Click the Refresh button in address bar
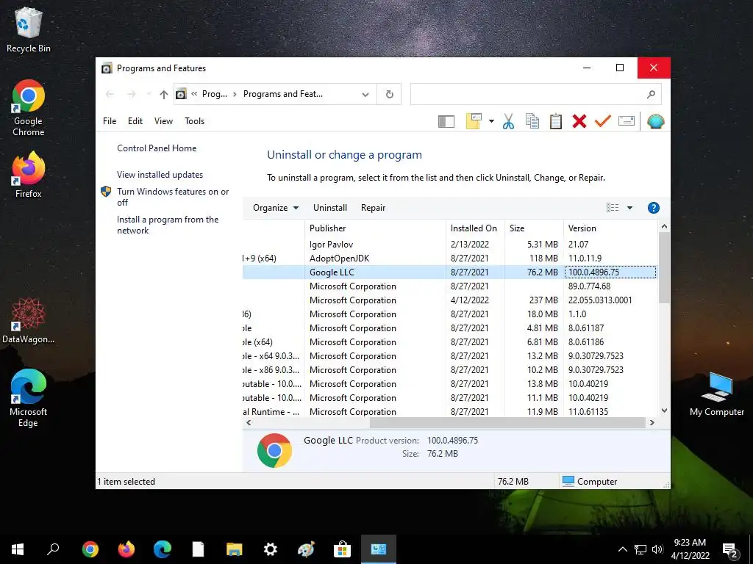 390,95
